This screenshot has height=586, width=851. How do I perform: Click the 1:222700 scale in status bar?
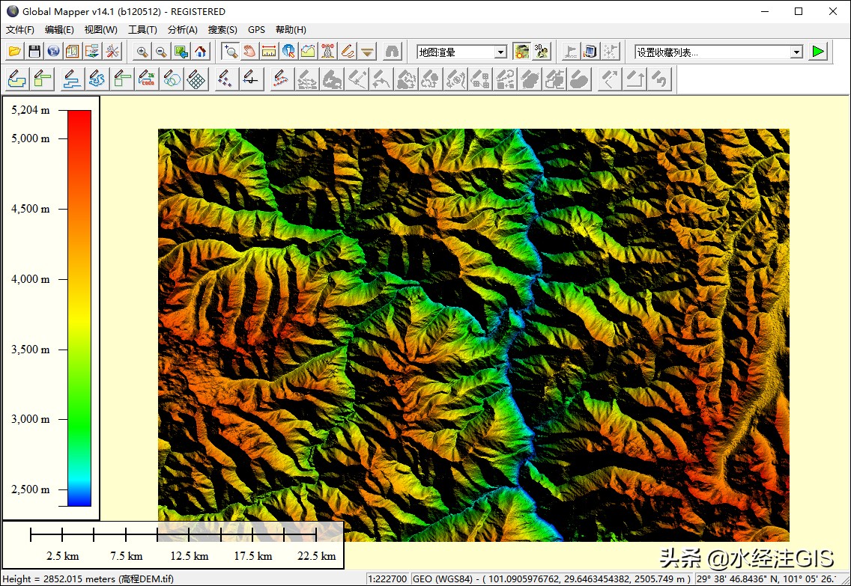point(387,579)
